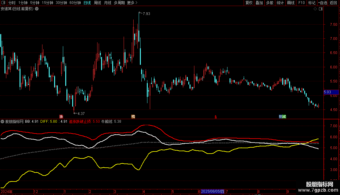
Task: Select the 日线 daily chart tab
Action: coord(87,3)
